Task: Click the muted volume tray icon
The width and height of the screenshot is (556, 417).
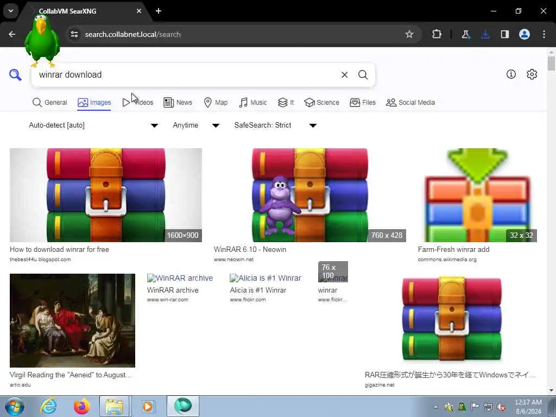Action: [x=501, y=407]
